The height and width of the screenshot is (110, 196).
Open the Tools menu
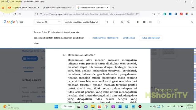36,2
